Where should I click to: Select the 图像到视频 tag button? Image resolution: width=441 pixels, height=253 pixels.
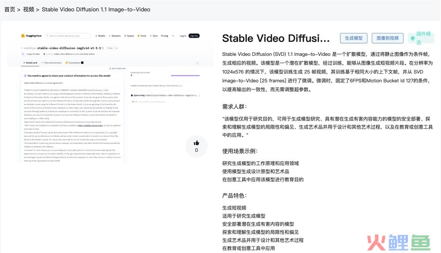(387, 38)
